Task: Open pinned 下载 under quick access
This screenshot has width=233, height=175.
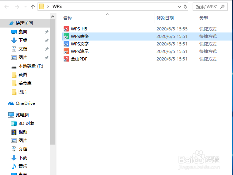Action: pyautogui.click(x=23, y=40)
